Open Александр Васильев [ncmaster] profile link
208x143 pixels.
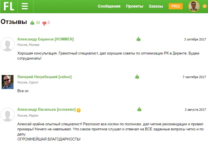click(46, 110)
